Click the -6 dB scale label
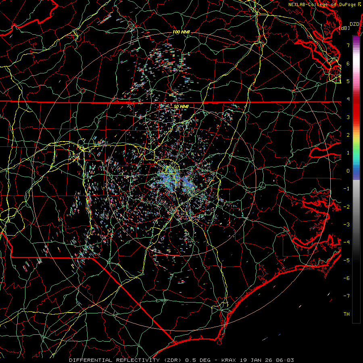Image resolution: width=363 pixels, height=363 pixels. click(346, 278)
